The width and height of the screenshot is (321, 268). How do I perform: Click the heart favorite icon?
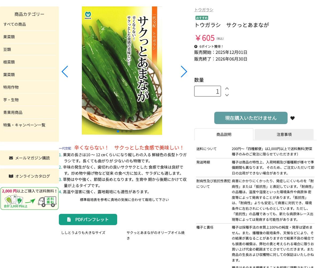[292, 118]
